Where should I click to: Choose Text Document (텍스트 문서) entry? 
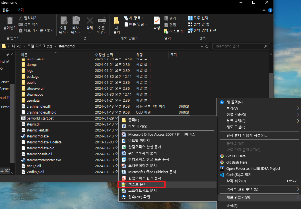click(x=168, y=184)
